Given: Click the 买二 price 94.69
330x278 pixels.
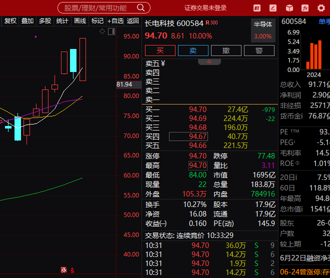Looking at the screenshot, I should coord(197,118).
